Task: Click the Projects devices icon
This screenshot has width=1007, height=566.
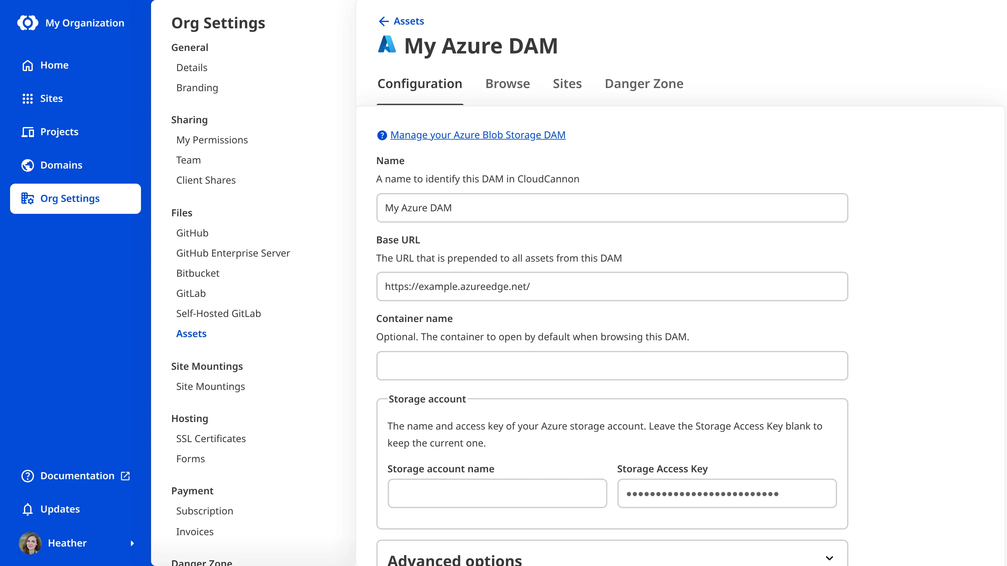Action: tap(27, 132)
